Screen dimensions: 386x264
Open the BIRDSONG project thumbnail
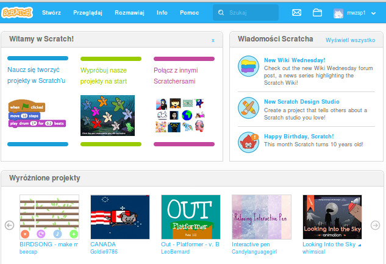[49, 217]
